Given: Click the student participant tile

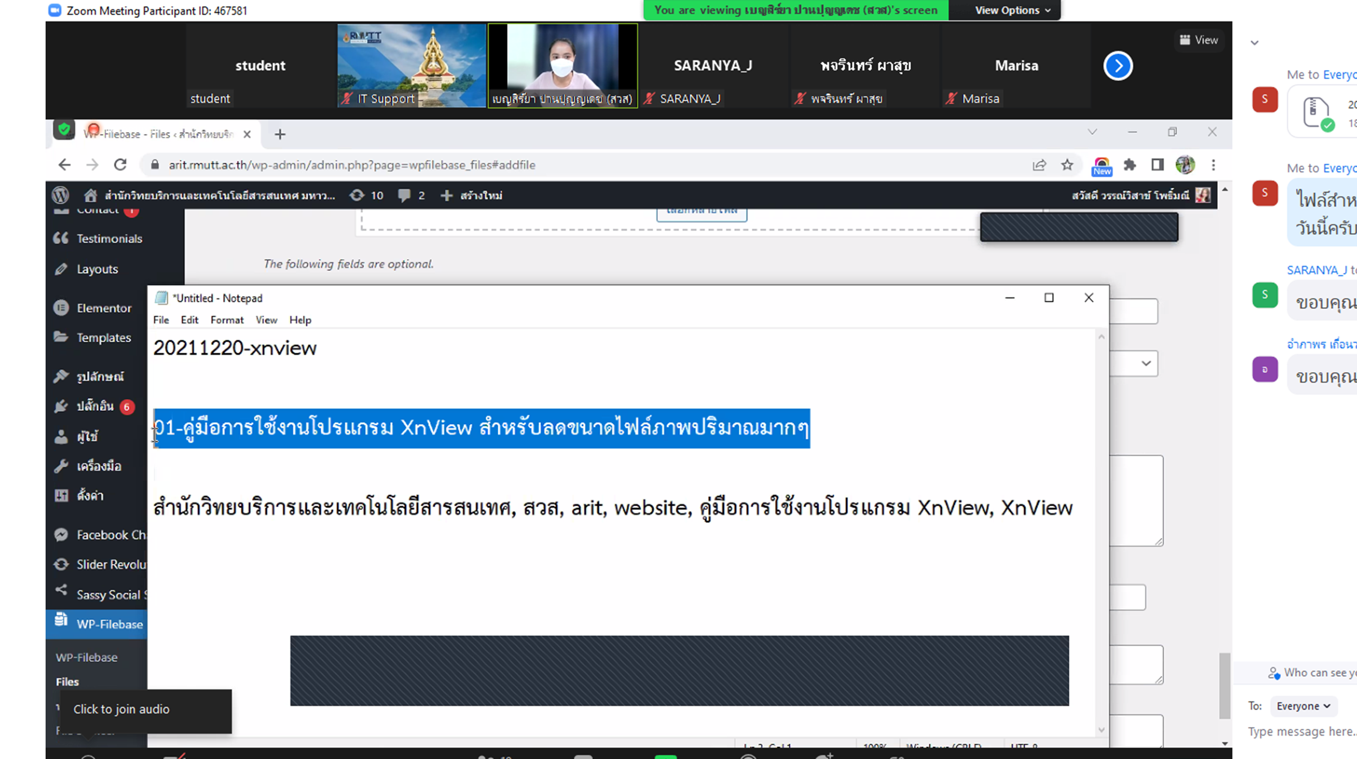Looking at the screenshot, I should [x=261, y=66].
